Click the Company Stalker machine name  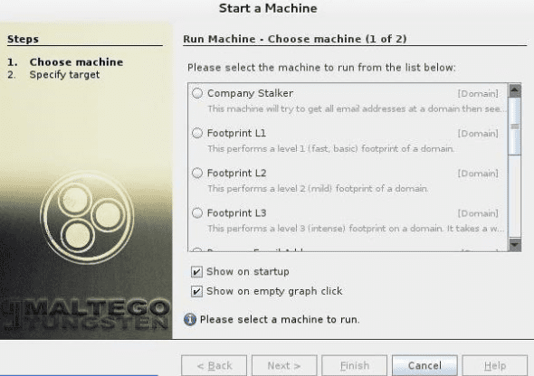tap(250, 93)
